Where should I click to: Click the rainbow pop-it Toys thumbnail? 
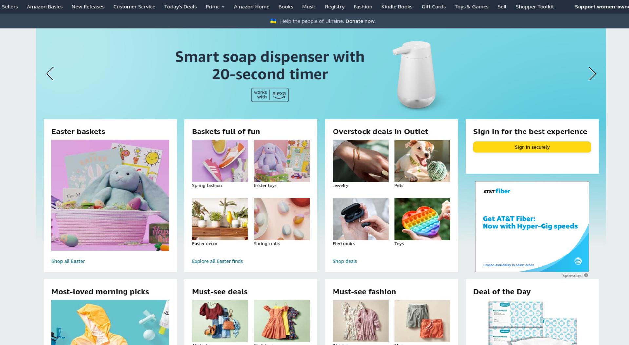pos(422,219)
